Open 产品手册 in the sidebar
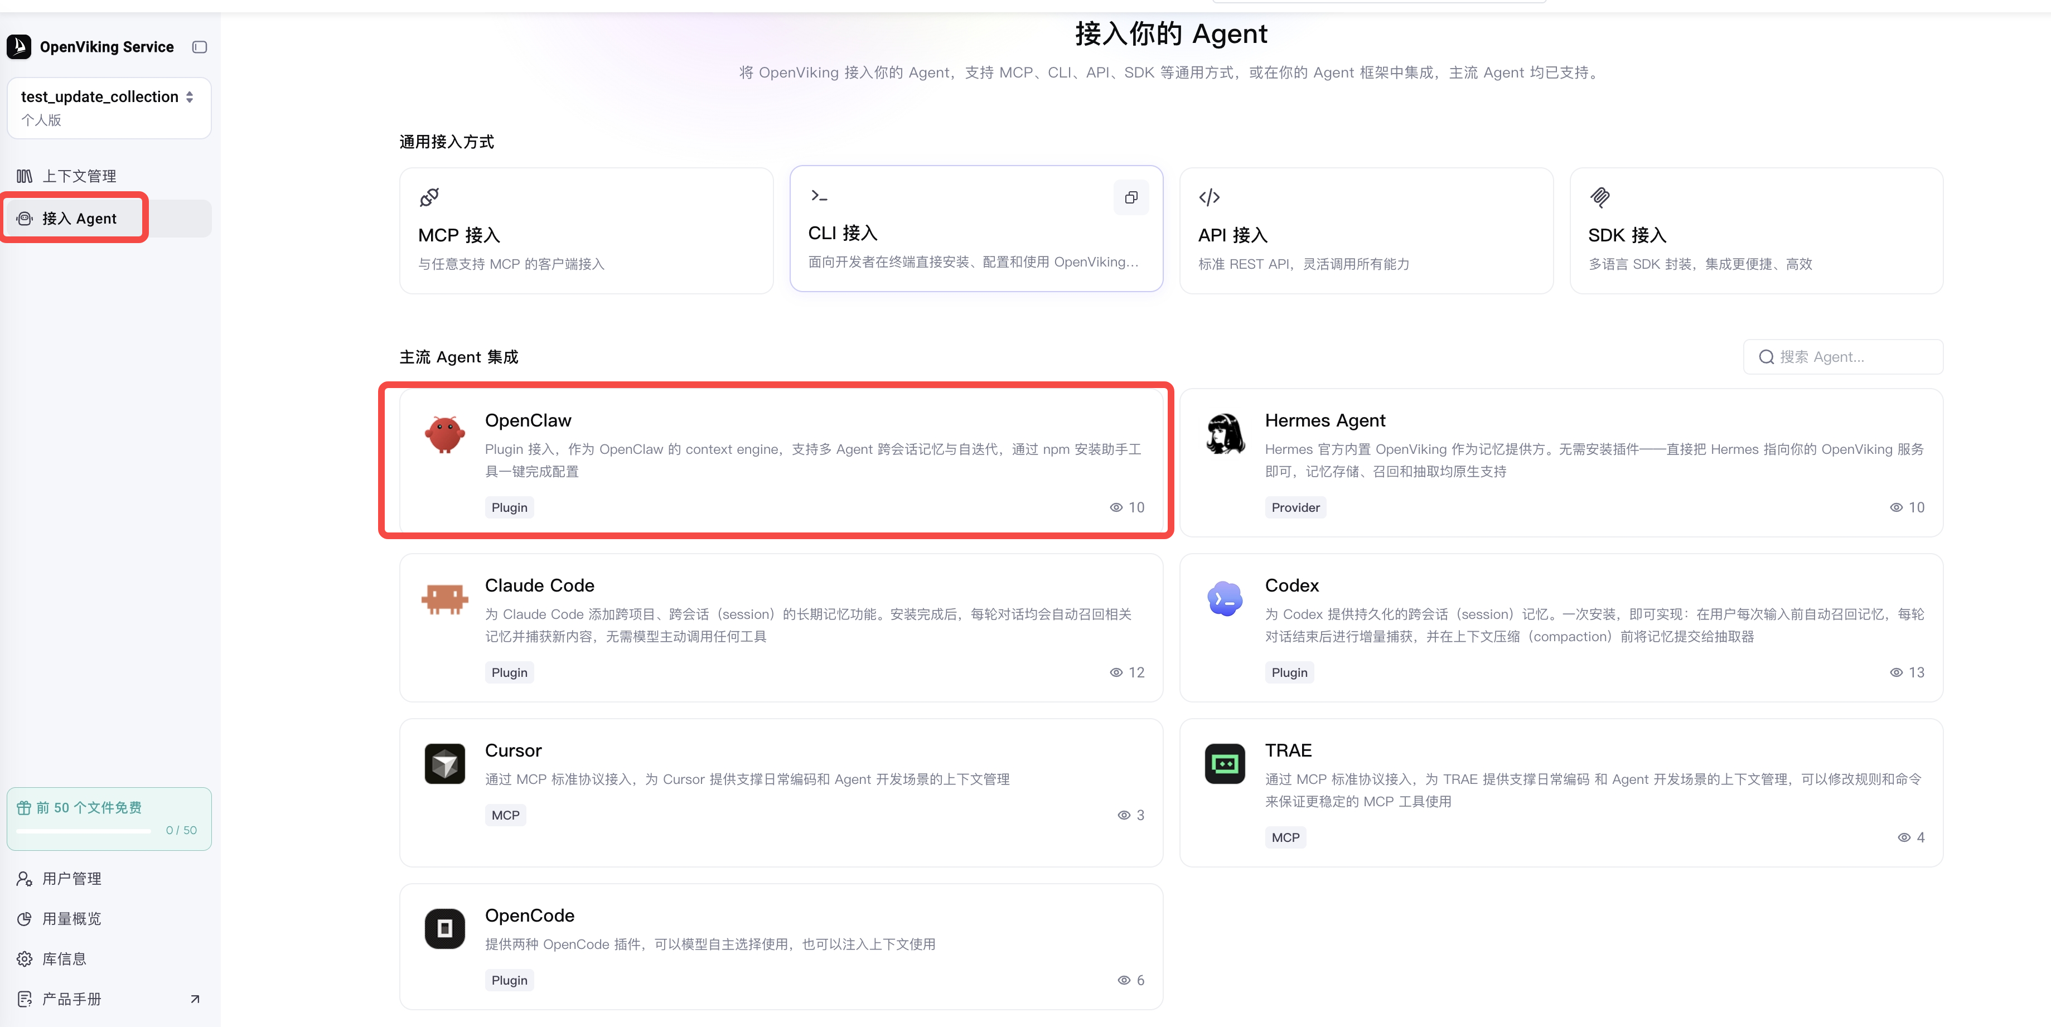 [x=109, y=999]
